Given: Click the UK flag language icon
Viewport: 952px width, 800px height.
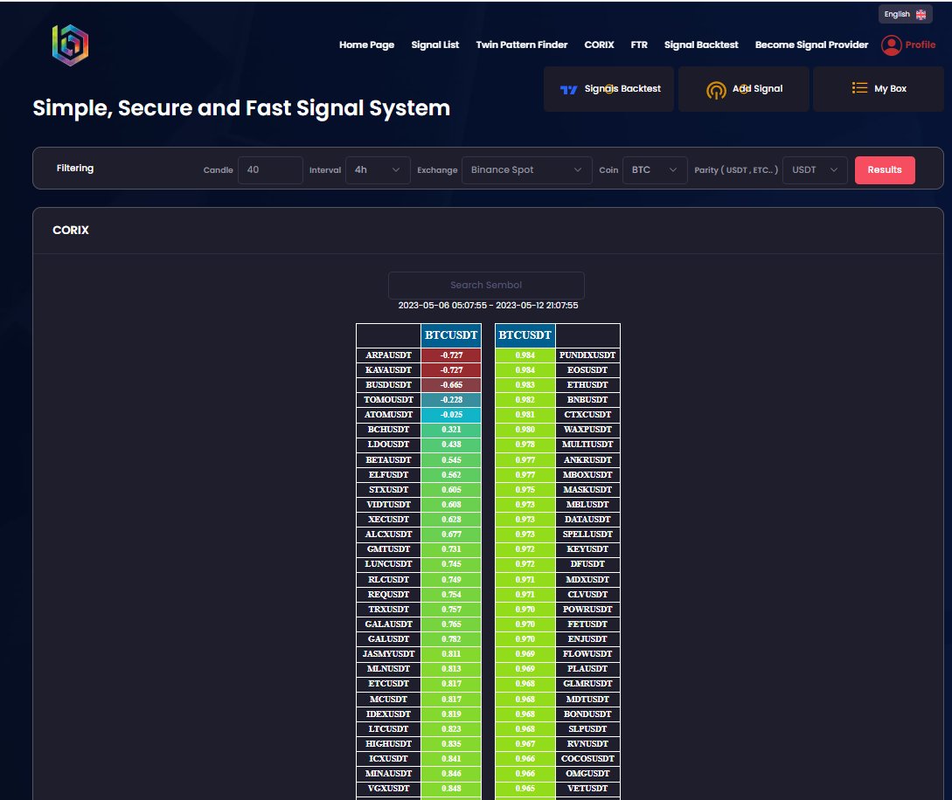Looking at the screenshot, I should pos(921,15).
